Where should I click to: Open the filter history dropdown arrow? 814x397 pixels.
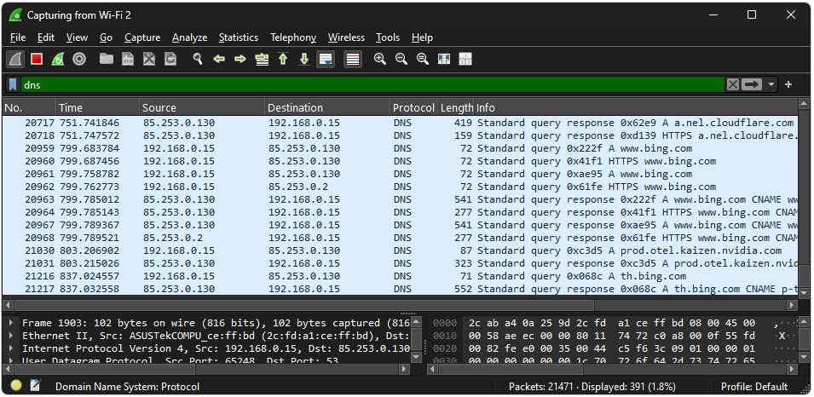(771, 84)
